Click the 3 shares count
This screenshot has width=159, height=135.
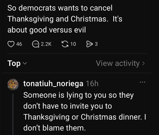[x=96, y=44]
